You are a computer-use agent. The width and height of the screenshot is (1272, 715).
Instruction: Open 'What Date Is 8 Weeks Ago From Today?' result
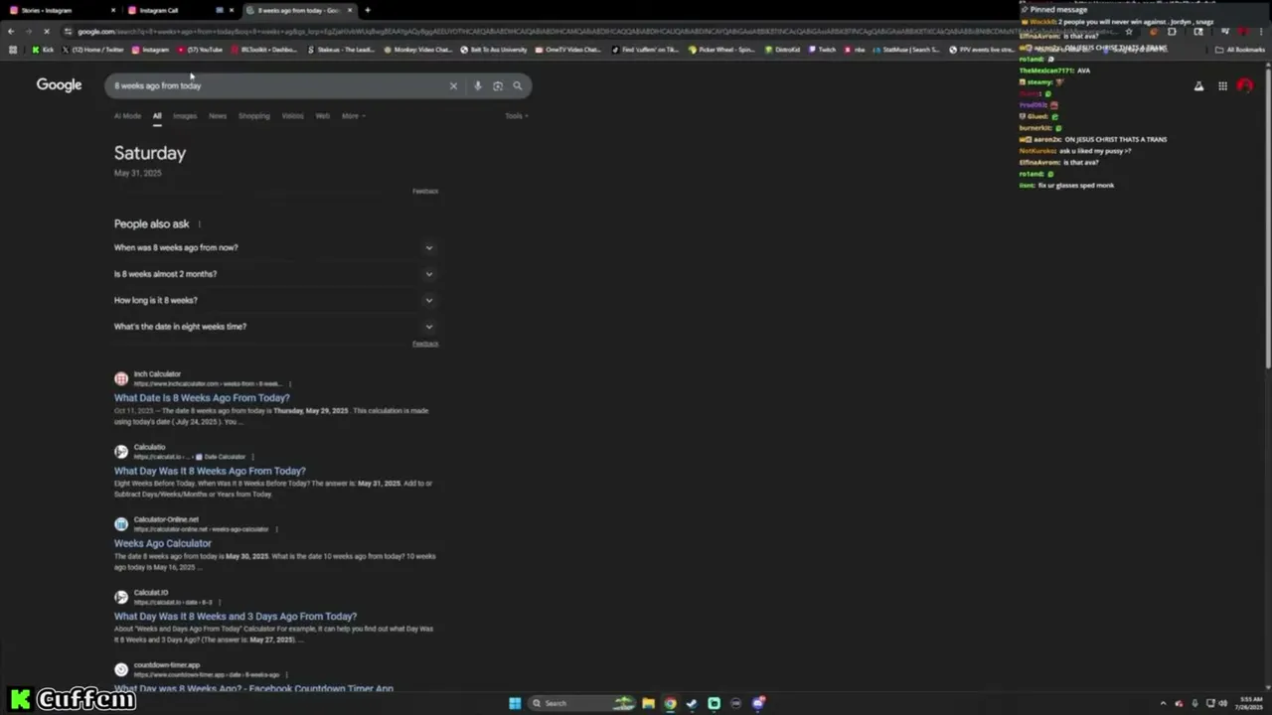pyautogui.click(x=202, y=398)
